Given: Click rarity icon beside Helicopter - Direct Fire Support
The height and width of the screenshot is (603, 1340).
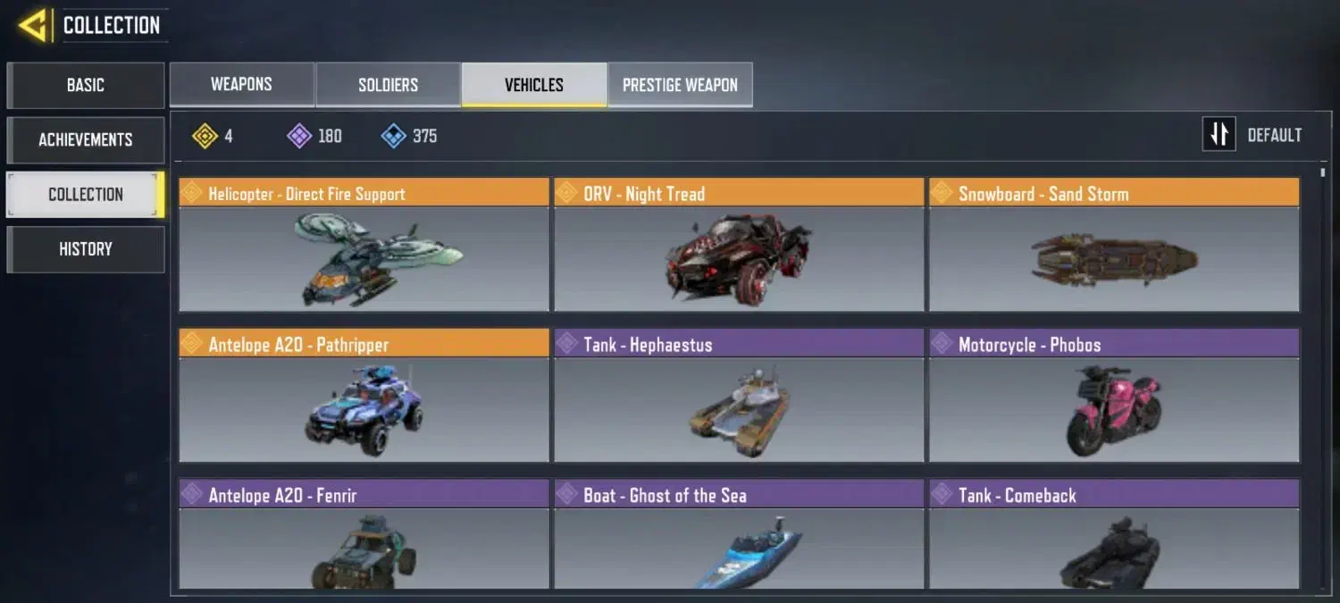Looking at the screenshot, I should 192,193.
